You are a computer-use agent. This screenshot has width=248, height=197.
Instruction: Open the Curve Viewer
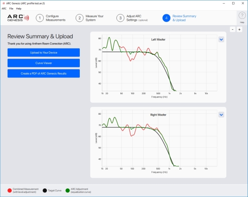pos(44,63)
